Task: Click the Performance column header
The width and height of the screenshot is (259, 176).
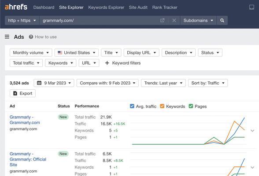Action: click(87, 106)
